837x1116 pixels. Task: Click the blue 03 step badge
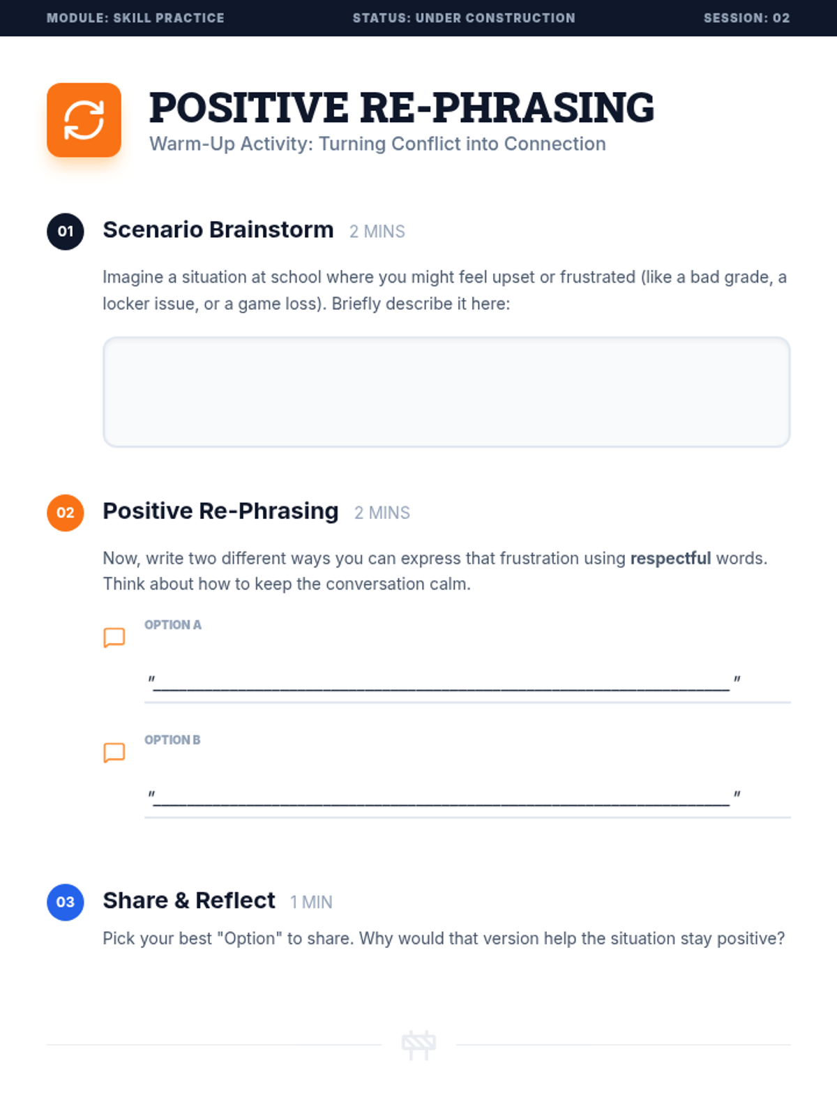tap(66, 902)
